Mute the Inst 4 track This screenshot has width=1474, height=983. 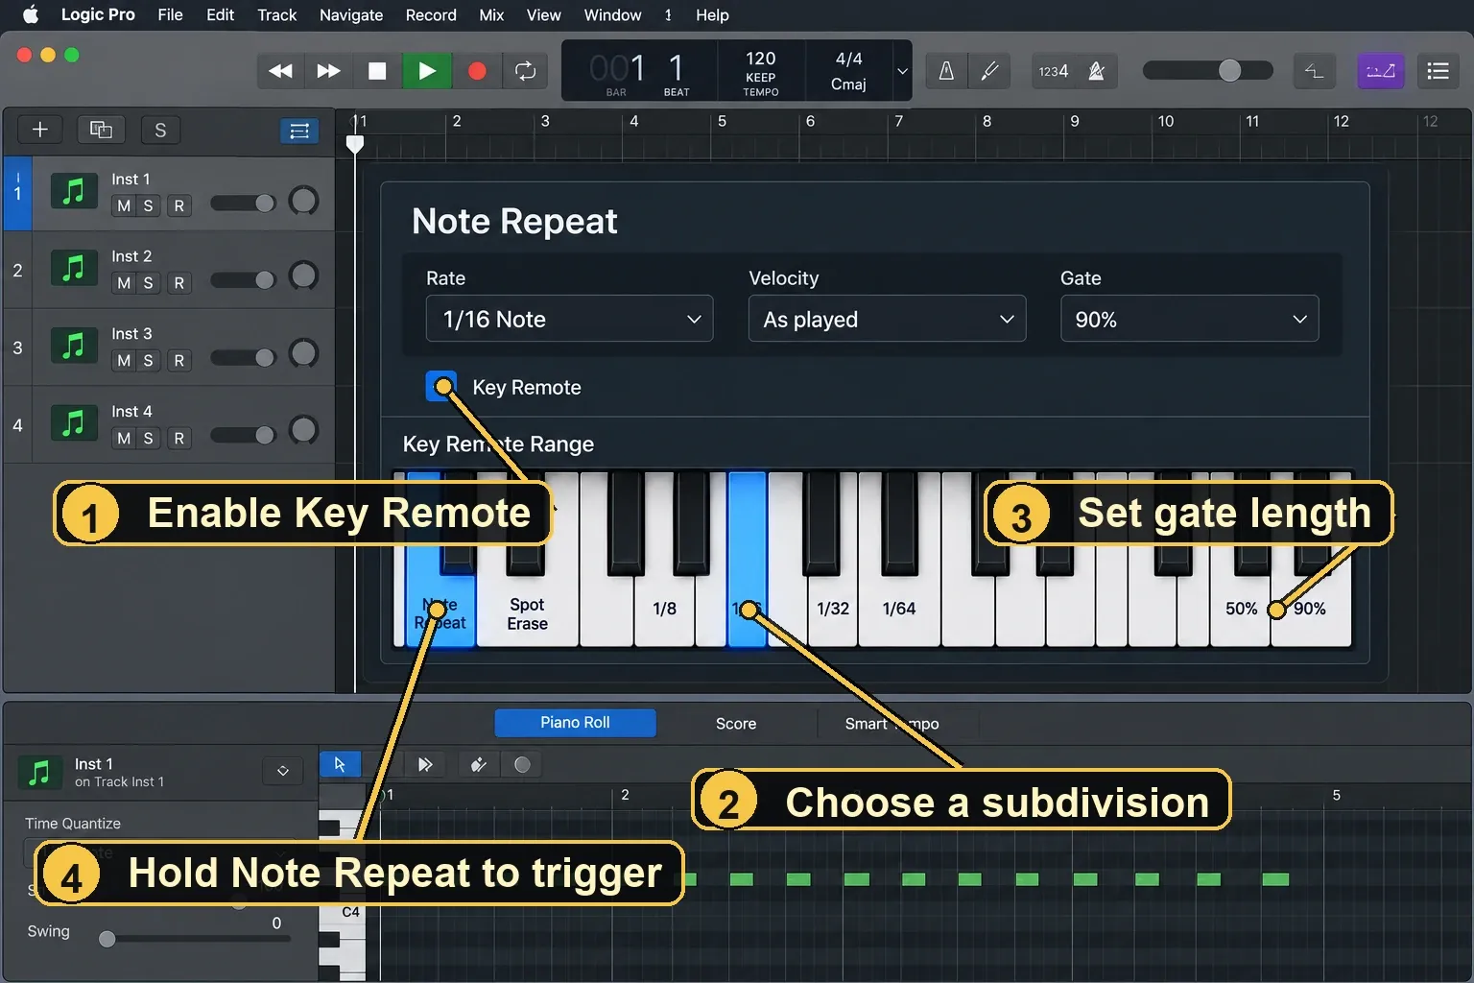(x=124, y=439)
